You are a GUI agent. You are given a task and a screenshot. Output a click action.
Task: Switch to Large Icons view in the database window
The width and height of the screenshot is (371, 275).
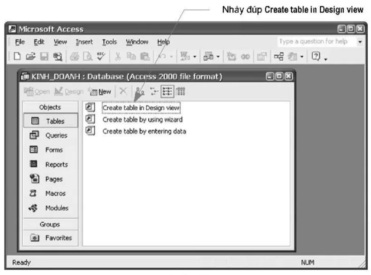(x=140, y=91)
